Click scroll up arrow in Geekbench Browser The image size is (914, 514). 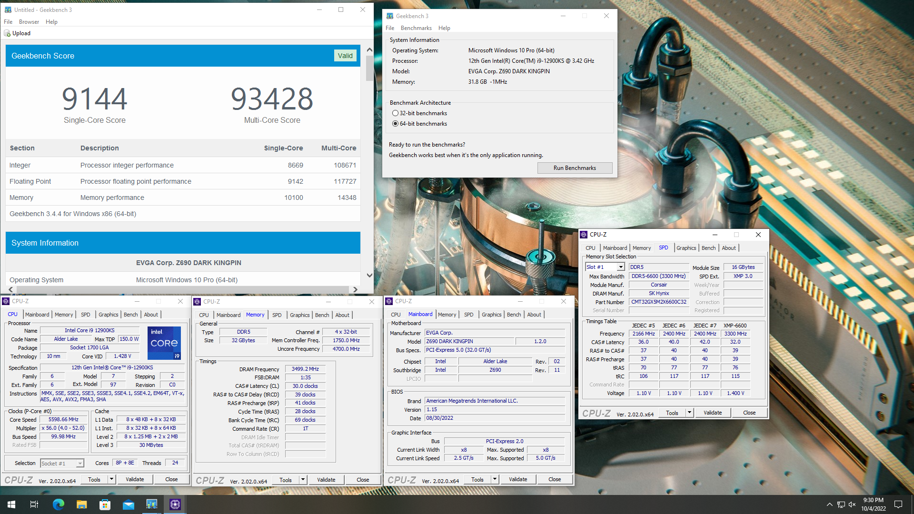coord(369,49)
